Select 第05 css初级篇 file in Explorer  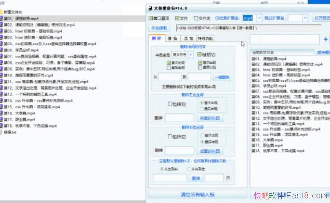pos(50,44)
